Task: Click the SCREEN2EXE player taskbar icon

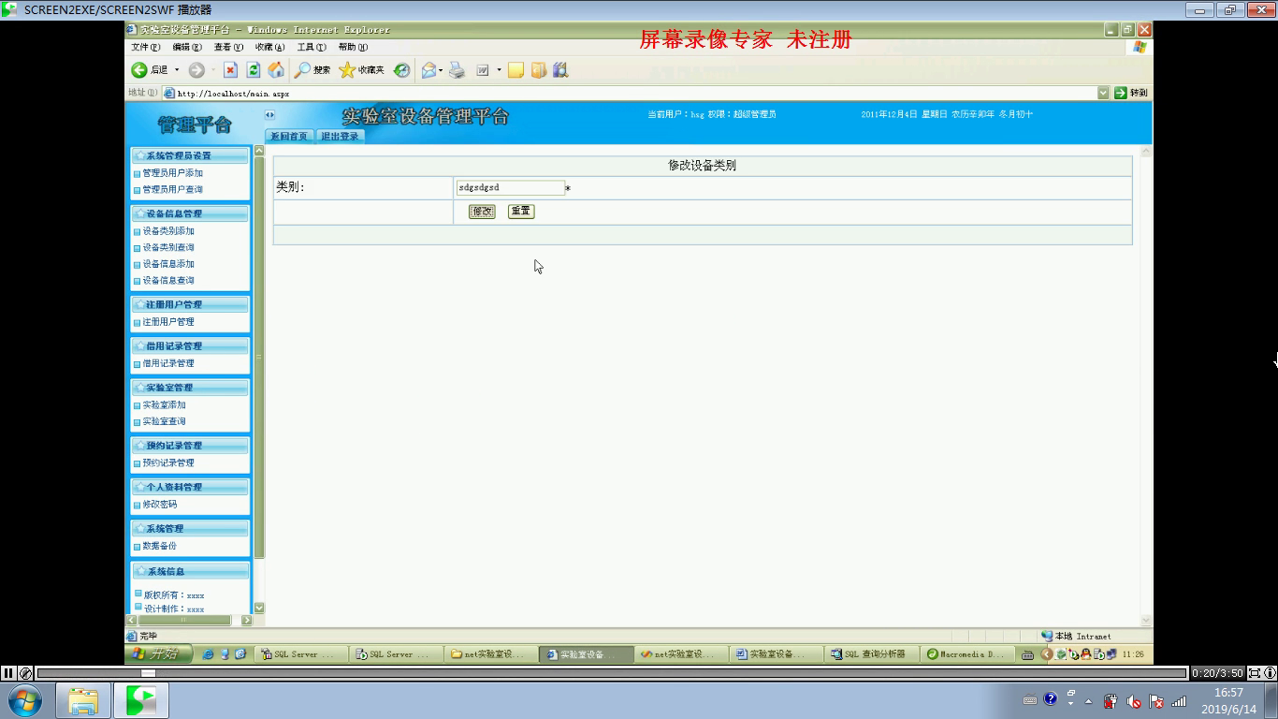Action: pyautogui.click(x=141, y=700)
